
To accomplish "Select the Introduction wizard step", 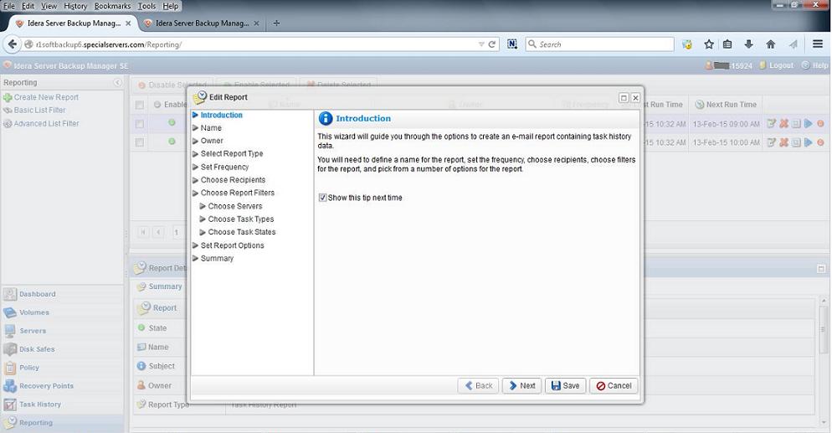I will (221, 115).
